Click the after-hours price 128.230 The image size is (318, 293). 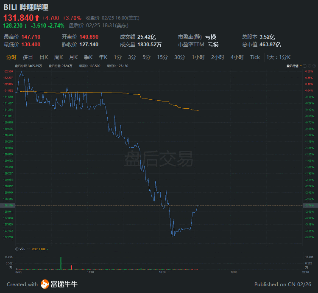(13, 25)
